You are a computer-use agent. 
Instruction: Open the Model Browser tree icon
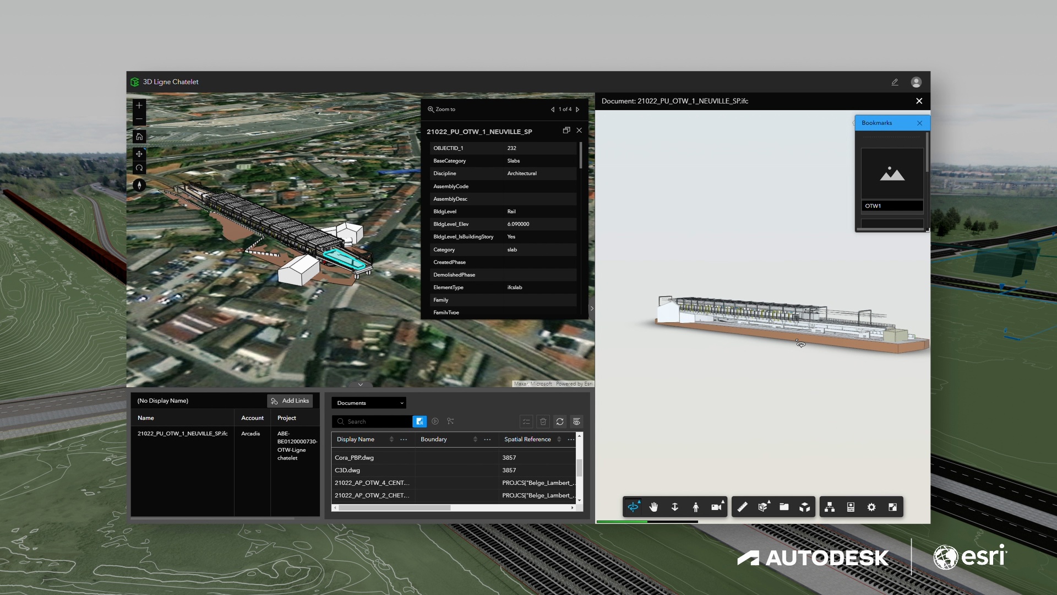tap(830, 507)
